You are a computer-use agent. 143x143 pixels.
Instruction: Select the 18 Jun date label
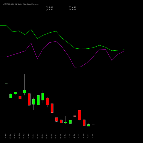93,136
